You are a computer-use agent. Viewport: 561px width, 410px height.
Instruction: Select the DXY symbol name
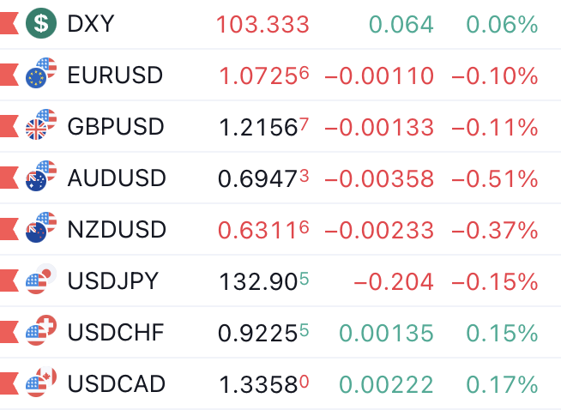[90, 25]
